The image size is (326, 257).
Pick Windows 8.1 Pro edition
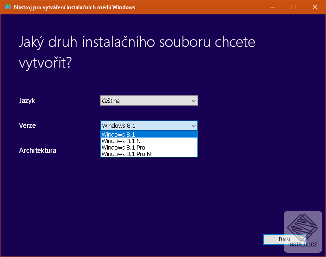click(x=149, y=147)
